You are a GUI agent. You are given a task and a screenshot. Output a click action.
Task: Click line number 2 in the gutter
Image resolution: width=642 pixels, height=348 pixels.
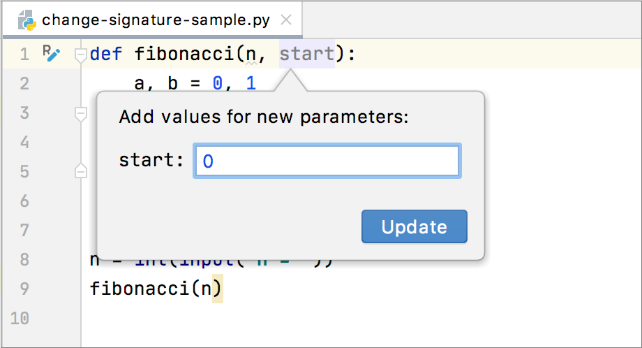[24, 84]
